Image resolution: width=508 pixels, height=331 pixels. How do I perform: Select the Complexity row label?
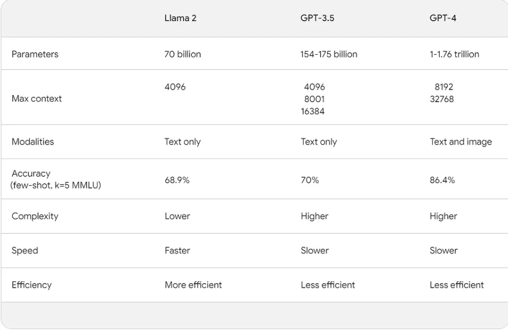coord(35,216)
